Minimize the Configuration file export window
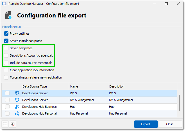This screenshot has height=132, width=186. [x=155, y=4]
